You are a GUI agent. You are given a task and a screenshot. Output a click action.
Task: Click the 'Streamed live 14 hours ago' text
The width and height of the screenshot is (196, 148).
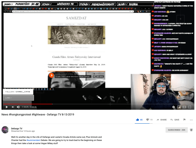[23, 131]
